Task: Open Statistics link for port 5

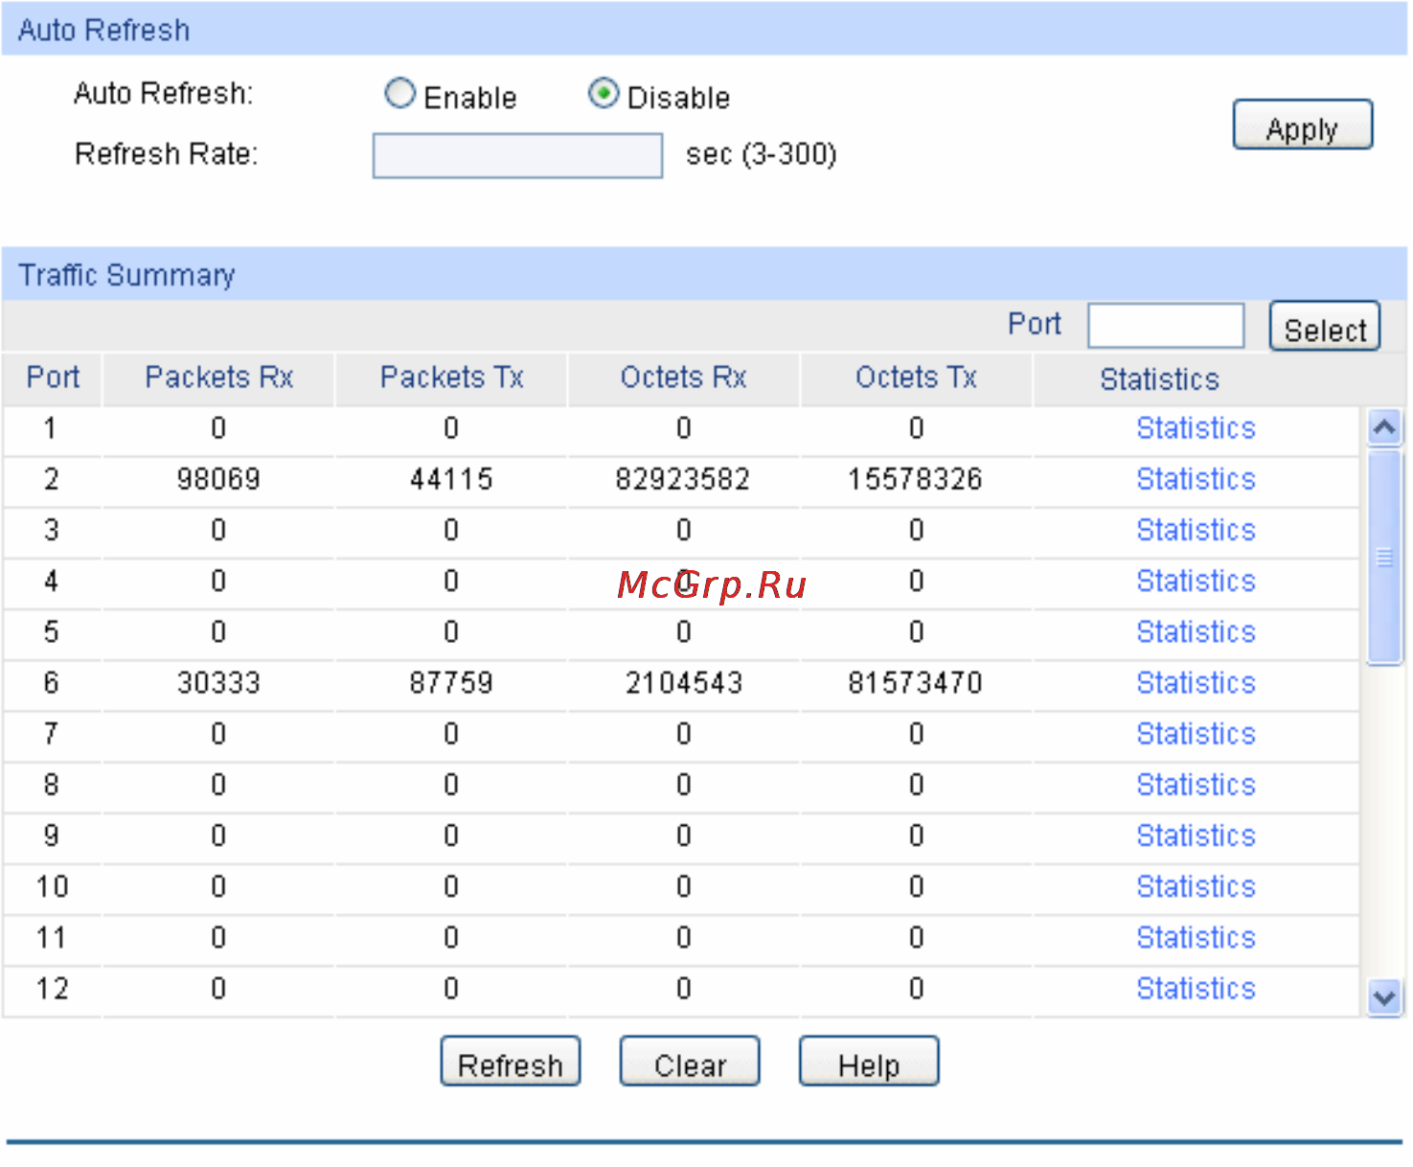Action: 1196,632
